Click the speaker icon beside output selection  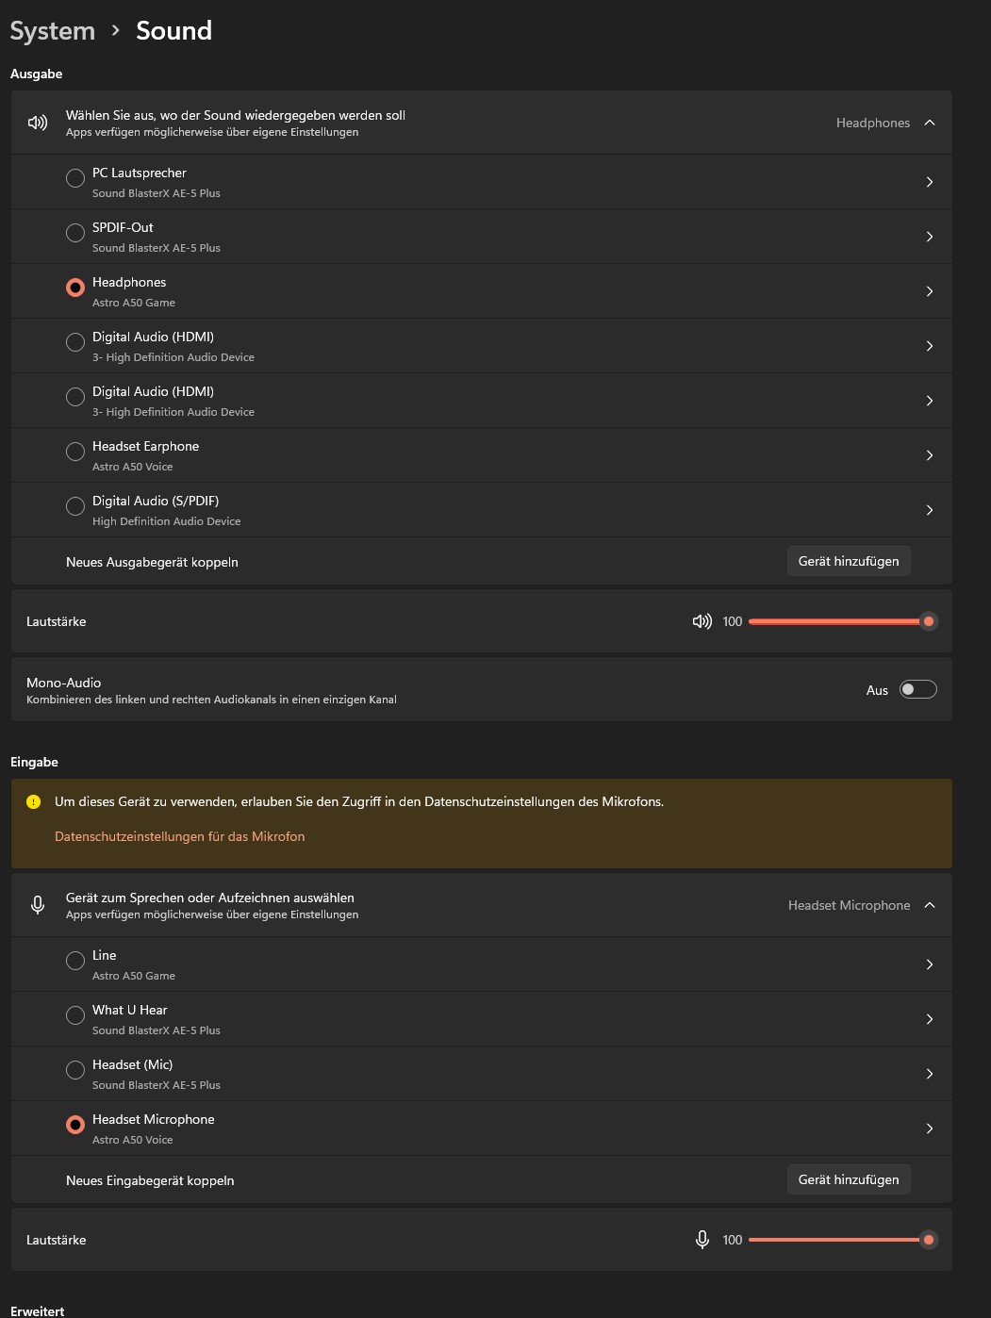[x=38, y=123]
